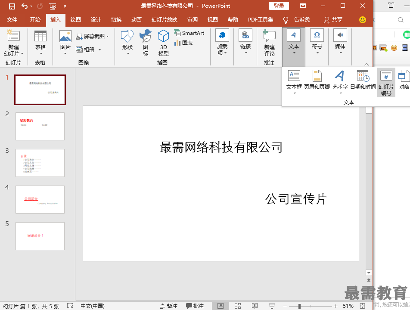This screenshot has height=310, width=410.
Task: Start slideshow from beginning via quick access icon
Action: click(x=53, y=6)
